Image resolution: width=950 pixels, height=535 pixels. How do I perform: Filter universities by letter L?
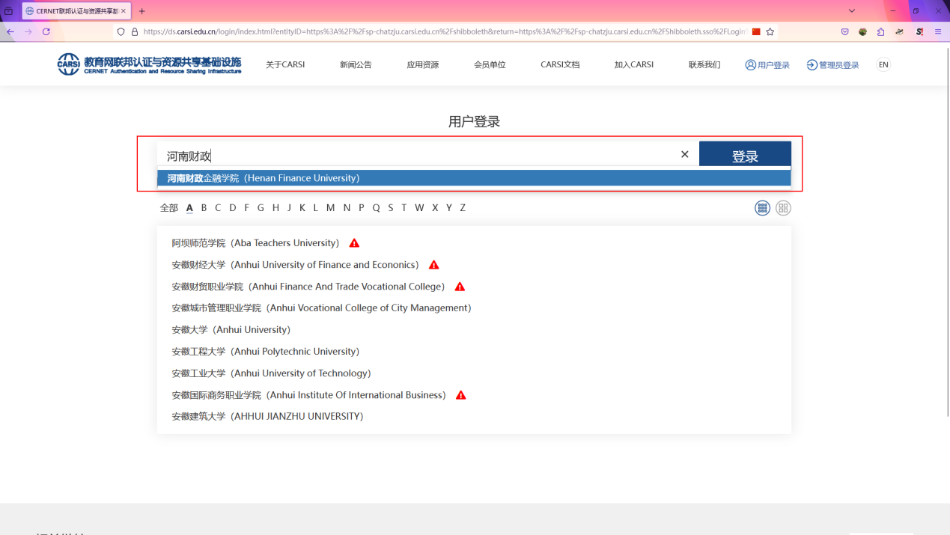click(x=315, y=208)
